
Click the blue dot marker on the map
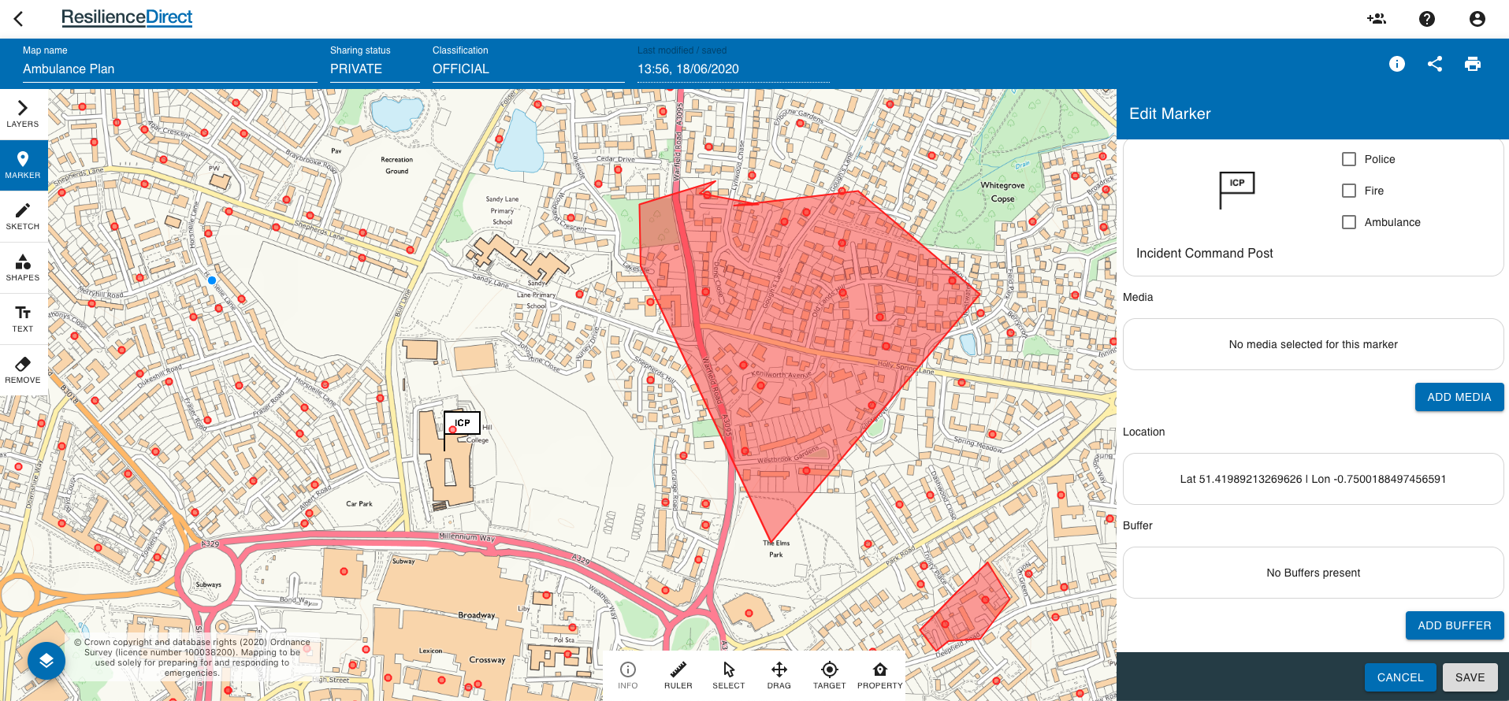point(212,280)
